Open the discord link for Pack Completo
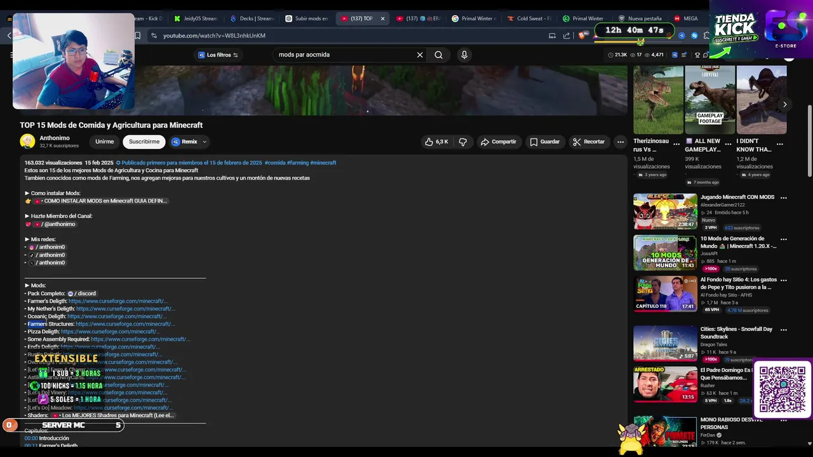This screenshot has height=457, width=813. (x=82, y=293)
